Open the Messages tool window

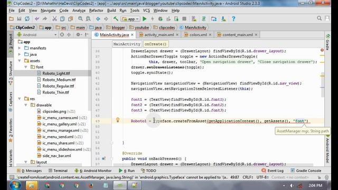(x=30, y=170)
